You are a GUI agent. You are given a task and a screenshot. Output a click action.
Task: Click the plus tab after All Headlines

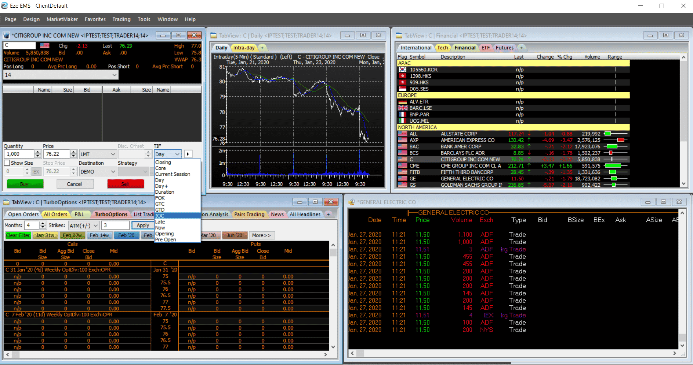coord(328,215)
